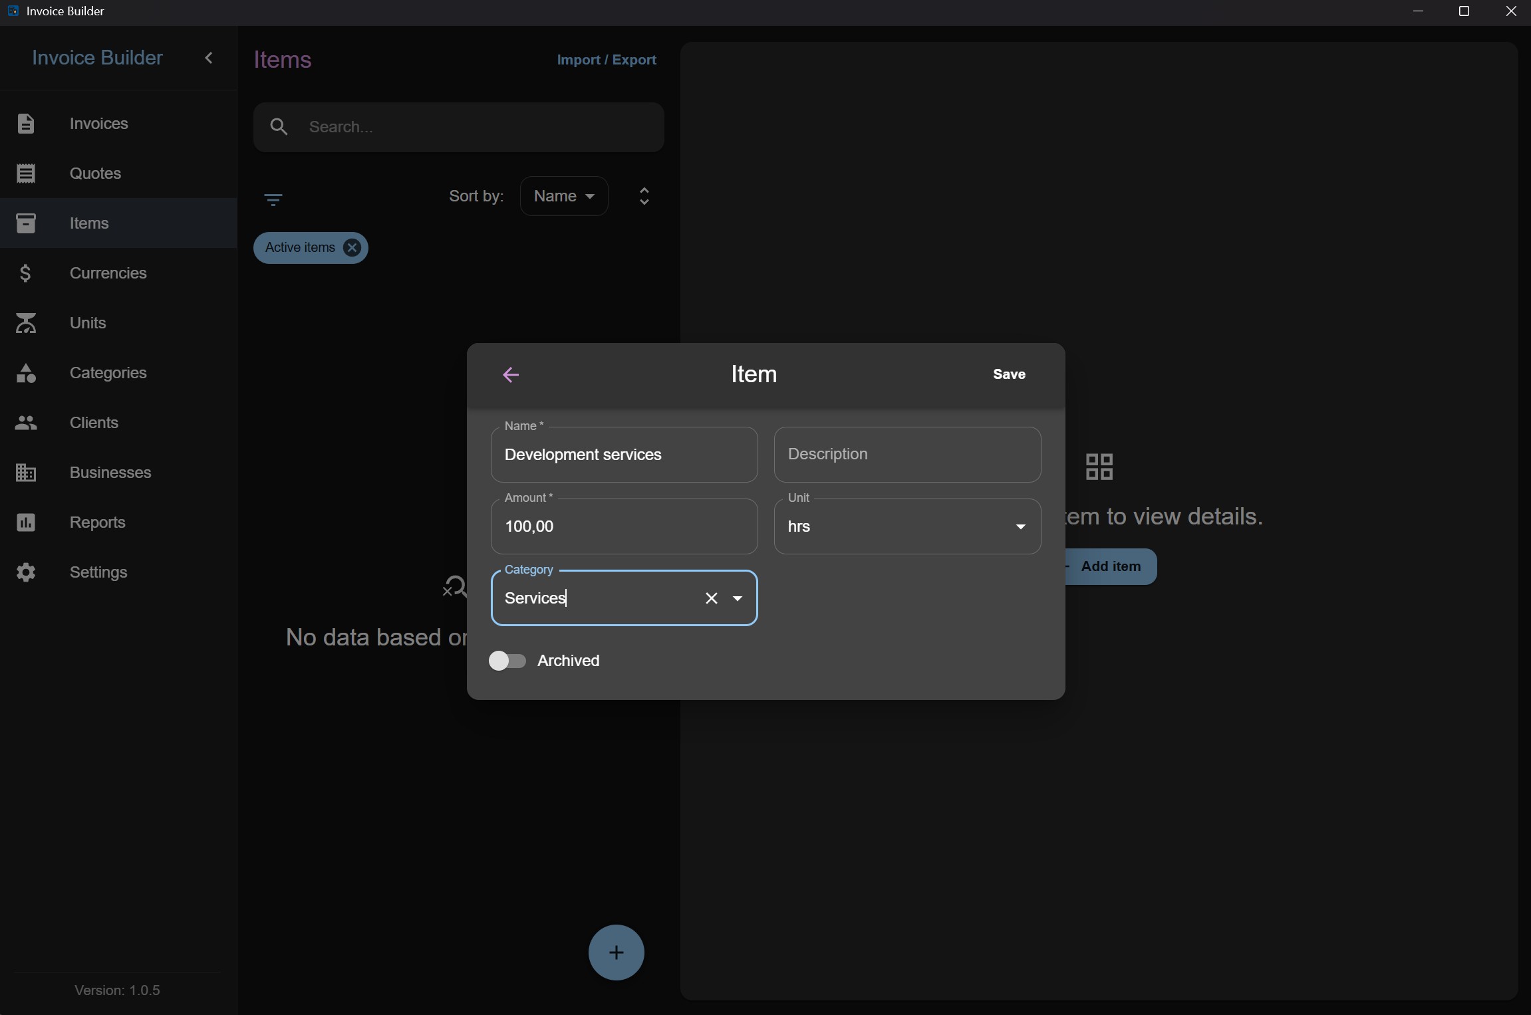The width and height of the screenshot is (1531, 1015).
Task: Open the Sort by Name dropdown
Action: point(564,196)
